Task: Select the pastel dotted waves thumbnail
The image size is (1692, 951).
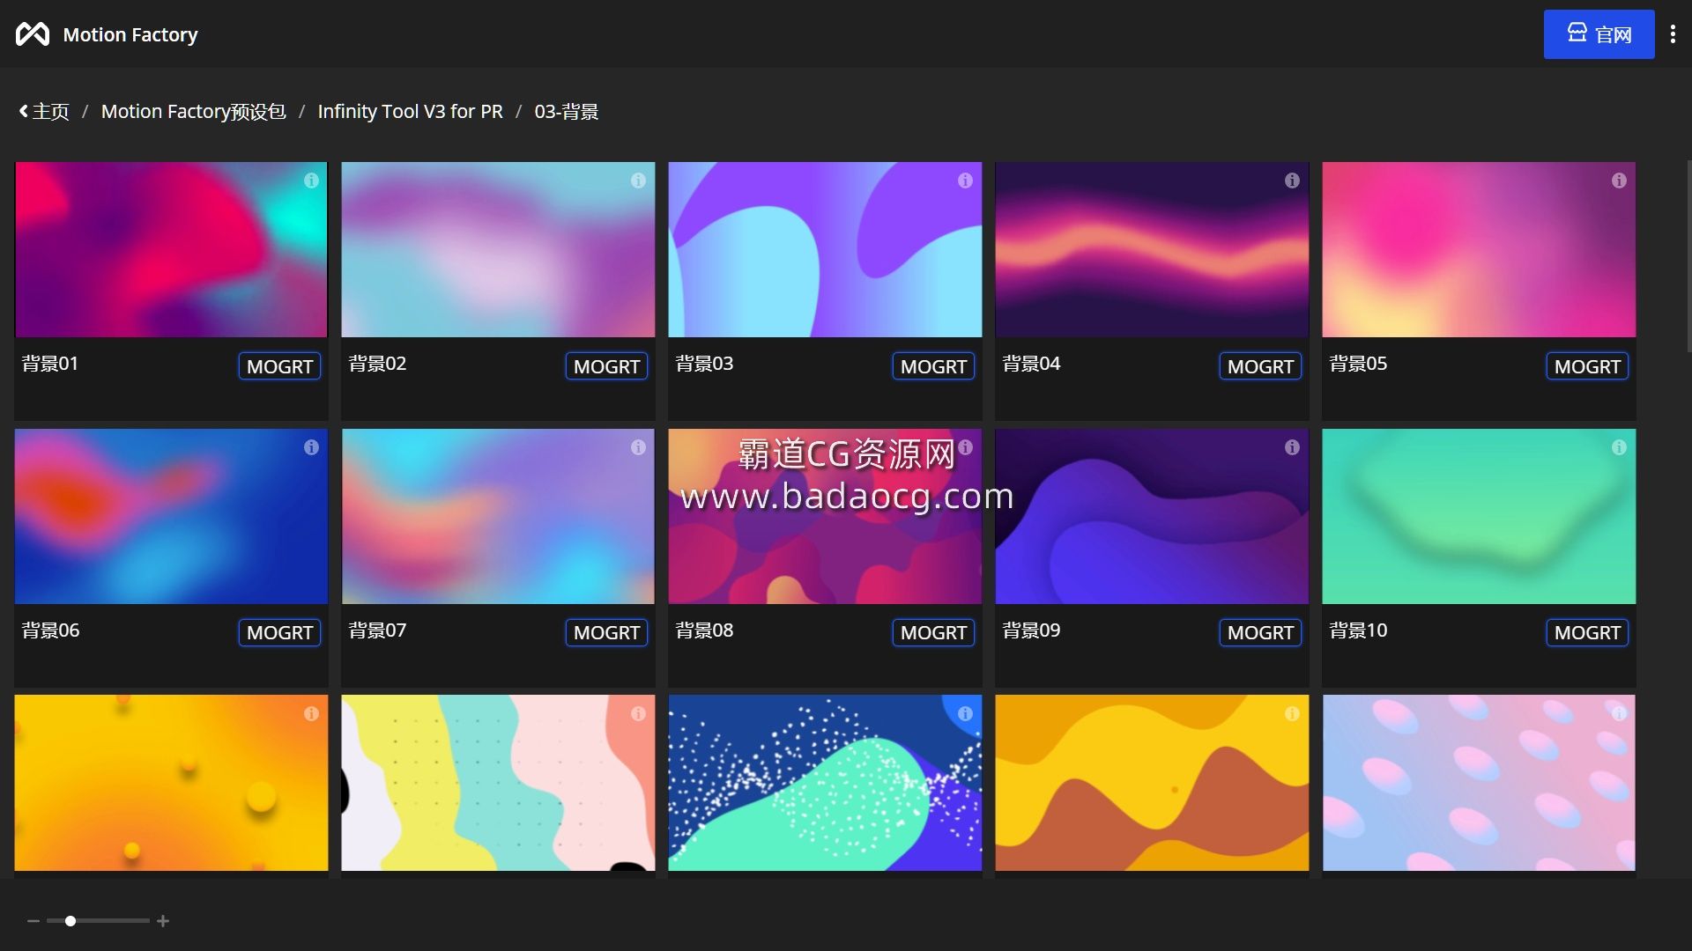Action: point(498,783)
